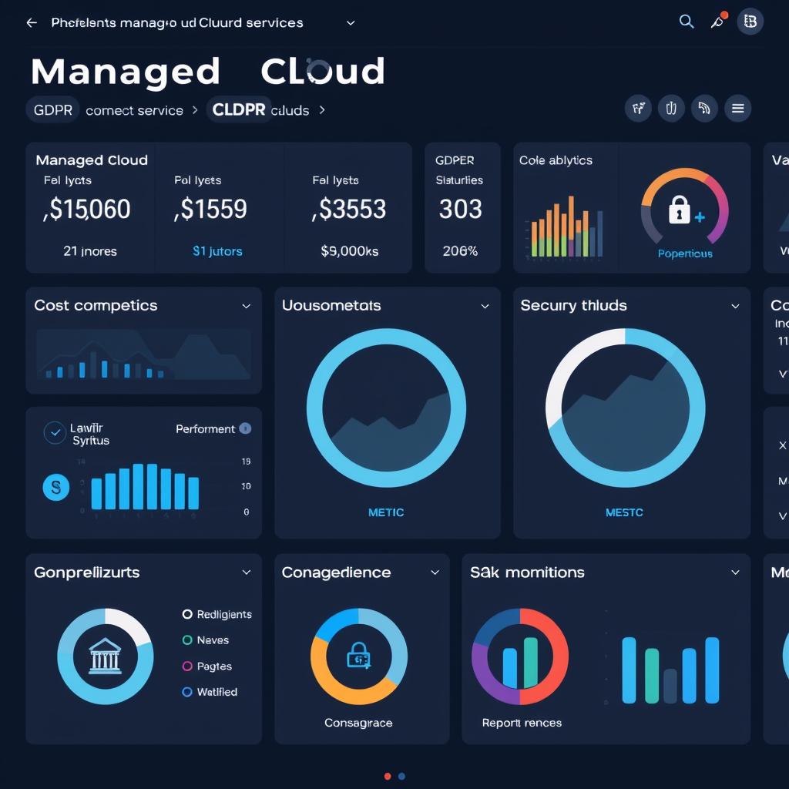This screenshot has height=789, width=789.
Task: Click the METIC label under the circular gauge
Action: 386,512
